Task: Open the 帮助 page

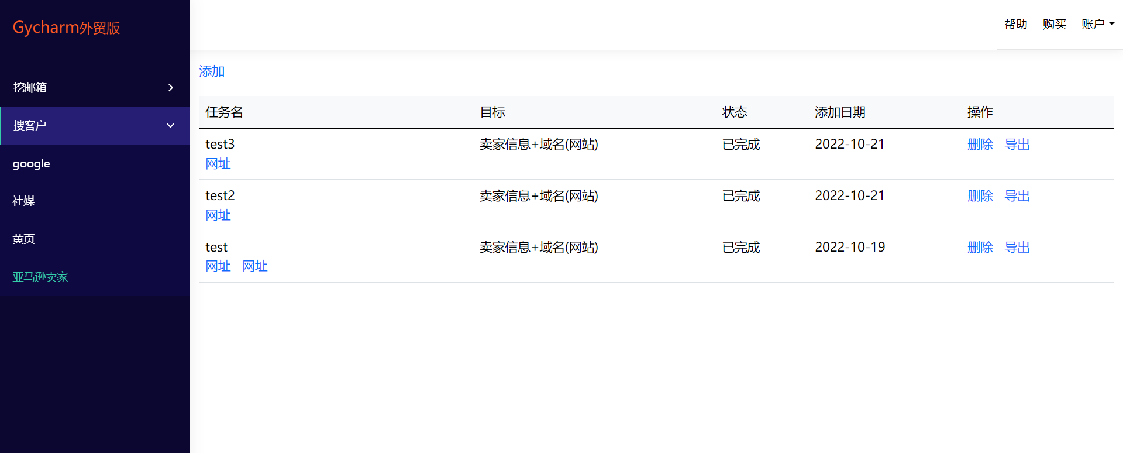Action: (1015, 24)
